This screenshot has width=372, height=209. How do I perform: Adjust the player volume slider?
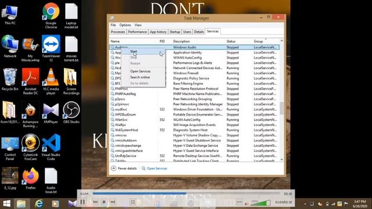coord(260,203)
